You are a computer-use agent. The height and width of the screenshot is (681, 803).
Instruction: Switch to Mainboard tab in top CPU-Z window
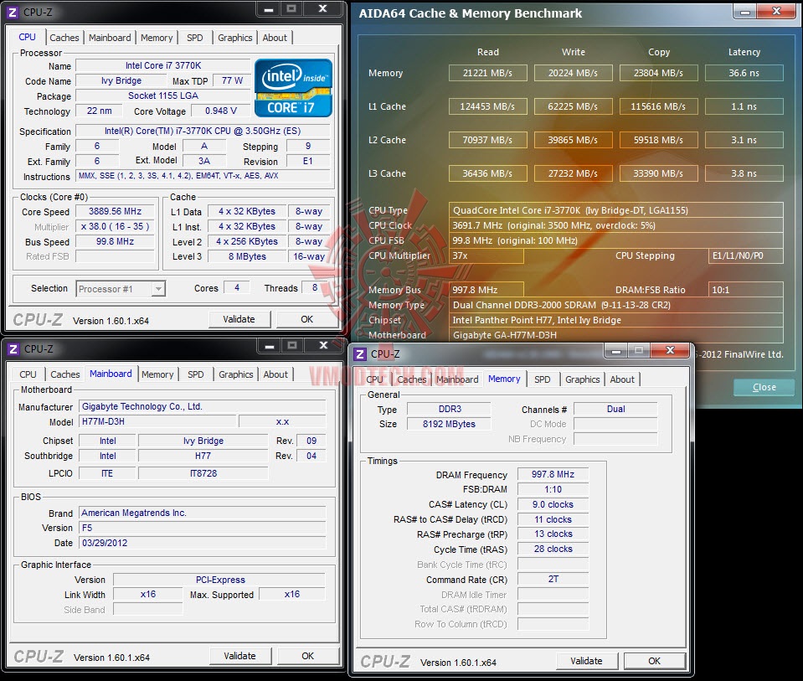(110, 38)
